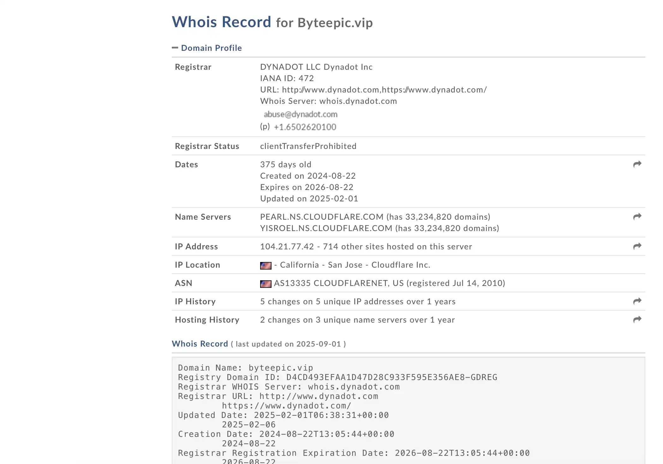Select 'Expires on 2026-08-22' line
This screenshot has width=663, height=464.
(x=307, y=187)
